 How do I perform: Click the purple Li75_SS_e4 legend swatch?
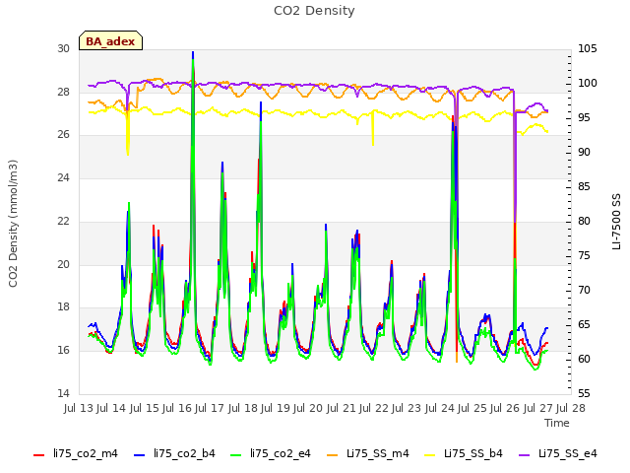[x=525, y=455]
